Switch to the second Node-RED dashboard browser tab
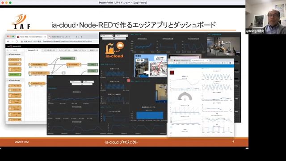Screen dimensions: 286x161 [x=63, y=37]
